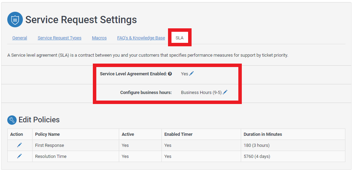Click the wrench icon beside Edit Policies
Viewport: 353px width, 170px height.
tap(12, 120)
